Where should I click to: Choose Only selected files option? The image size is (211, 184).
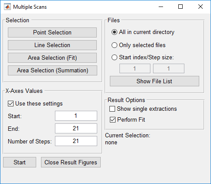click(114, 45)
